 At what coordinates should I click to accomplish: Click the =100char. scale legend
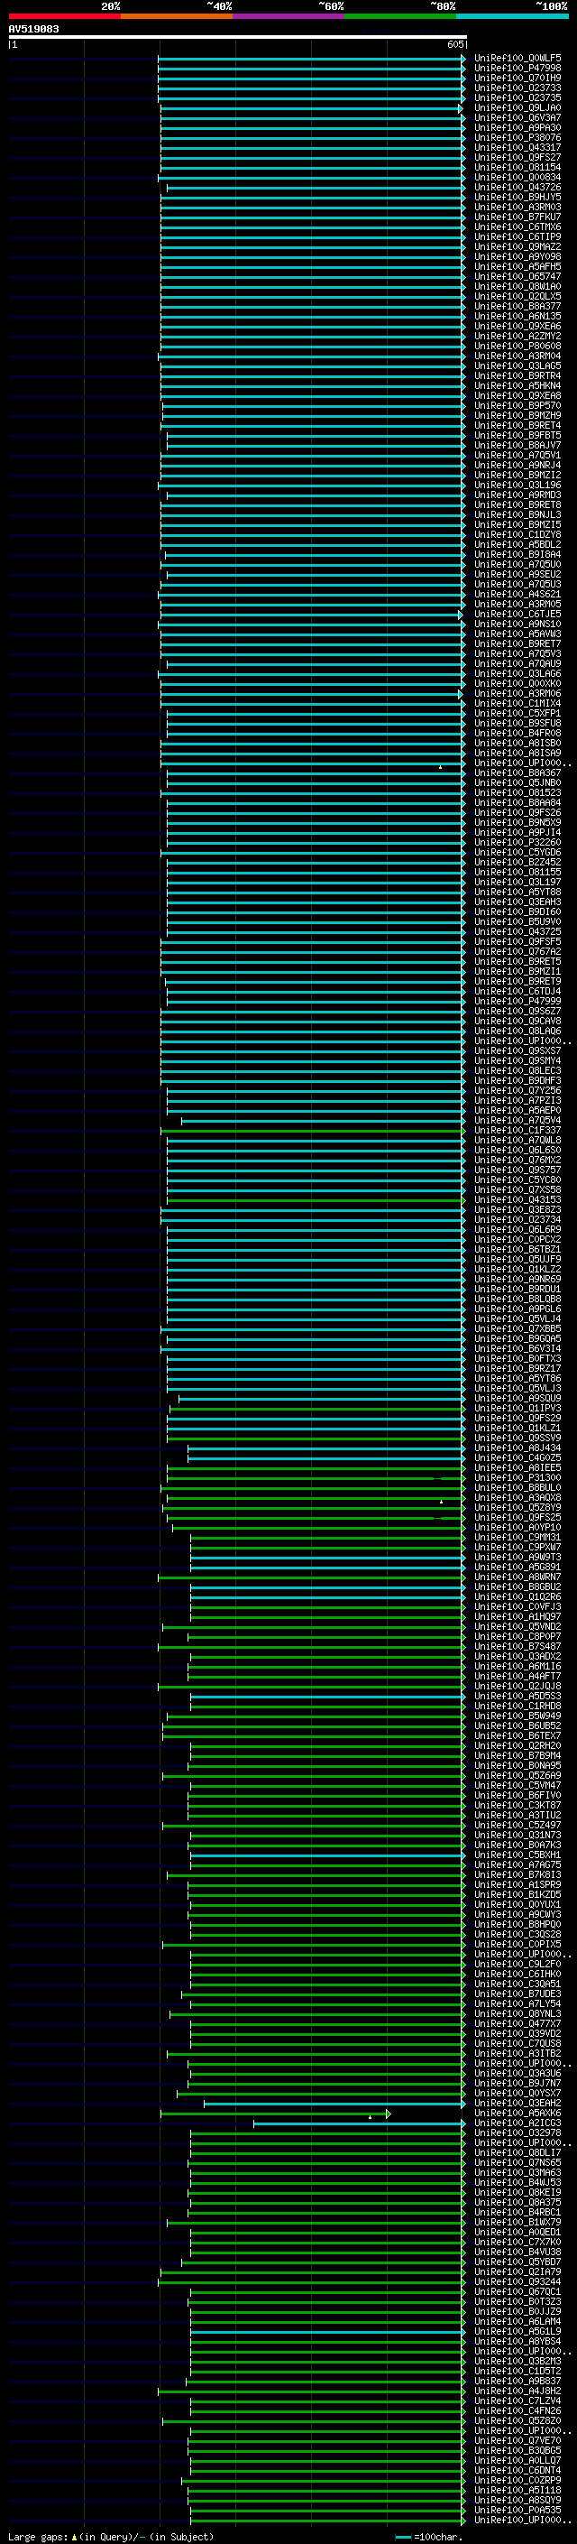[x=428, y=2537]
